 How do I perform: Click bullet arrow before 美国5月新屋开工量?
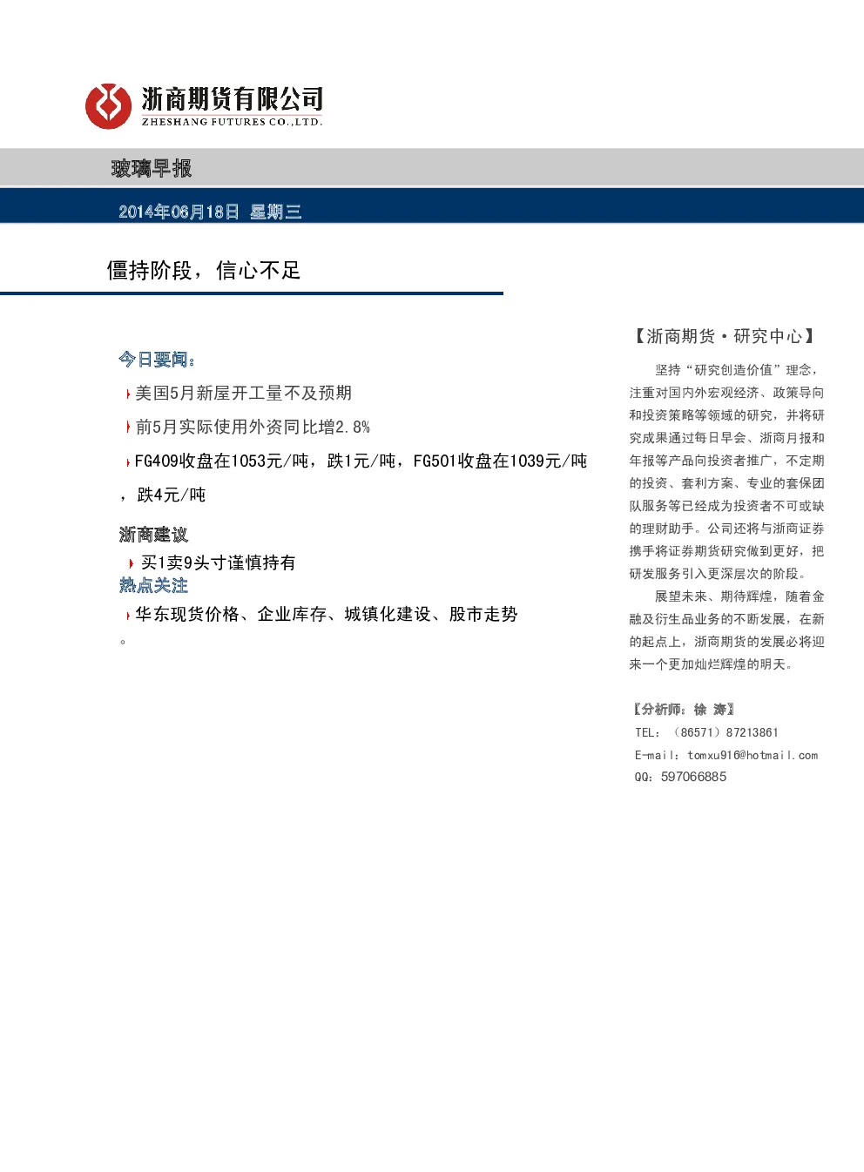click(x=128, y=394)
